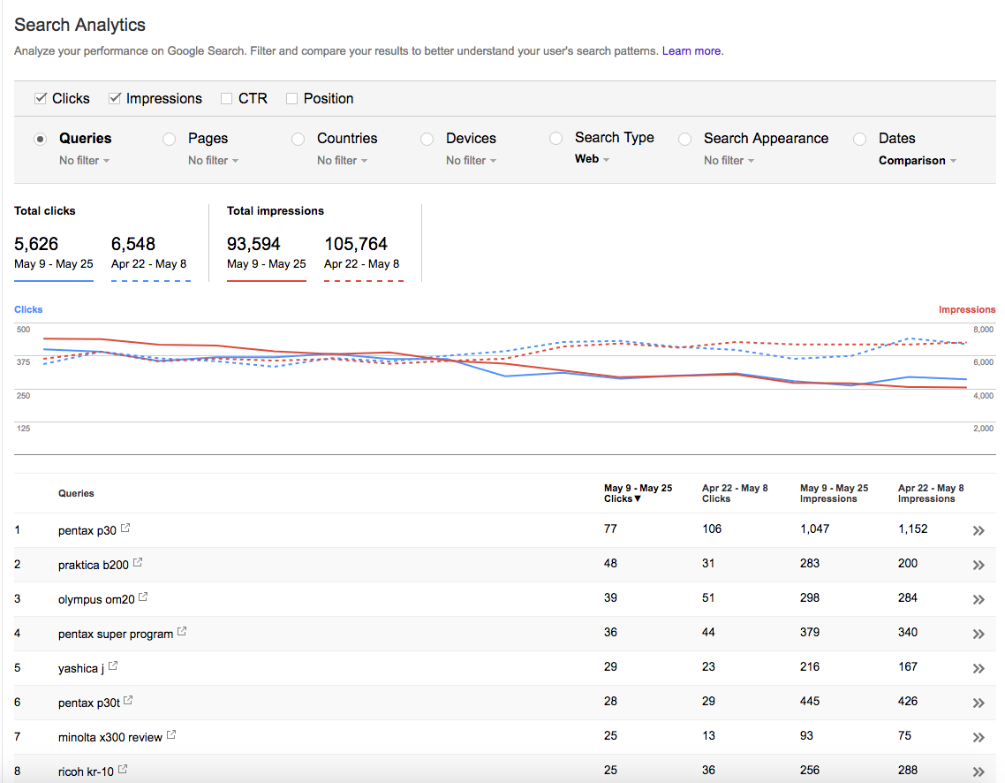Open external link icon next to pentax p30t

[128, 700]
